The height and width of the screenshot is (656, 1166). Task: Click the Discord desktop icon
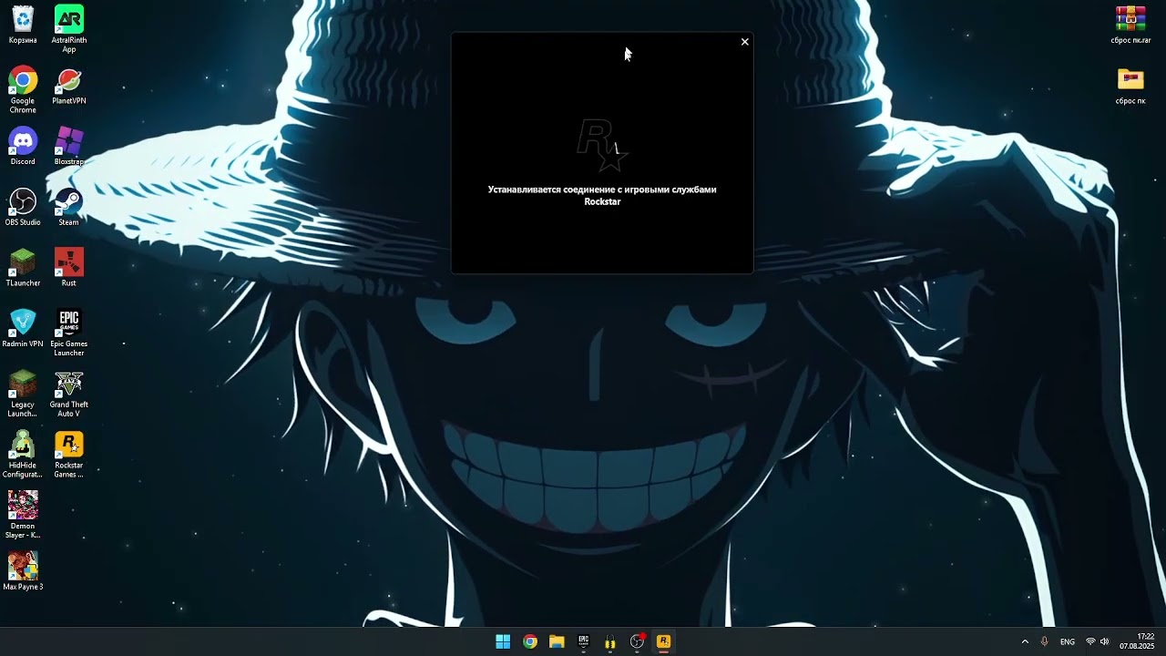click(23, 147)
